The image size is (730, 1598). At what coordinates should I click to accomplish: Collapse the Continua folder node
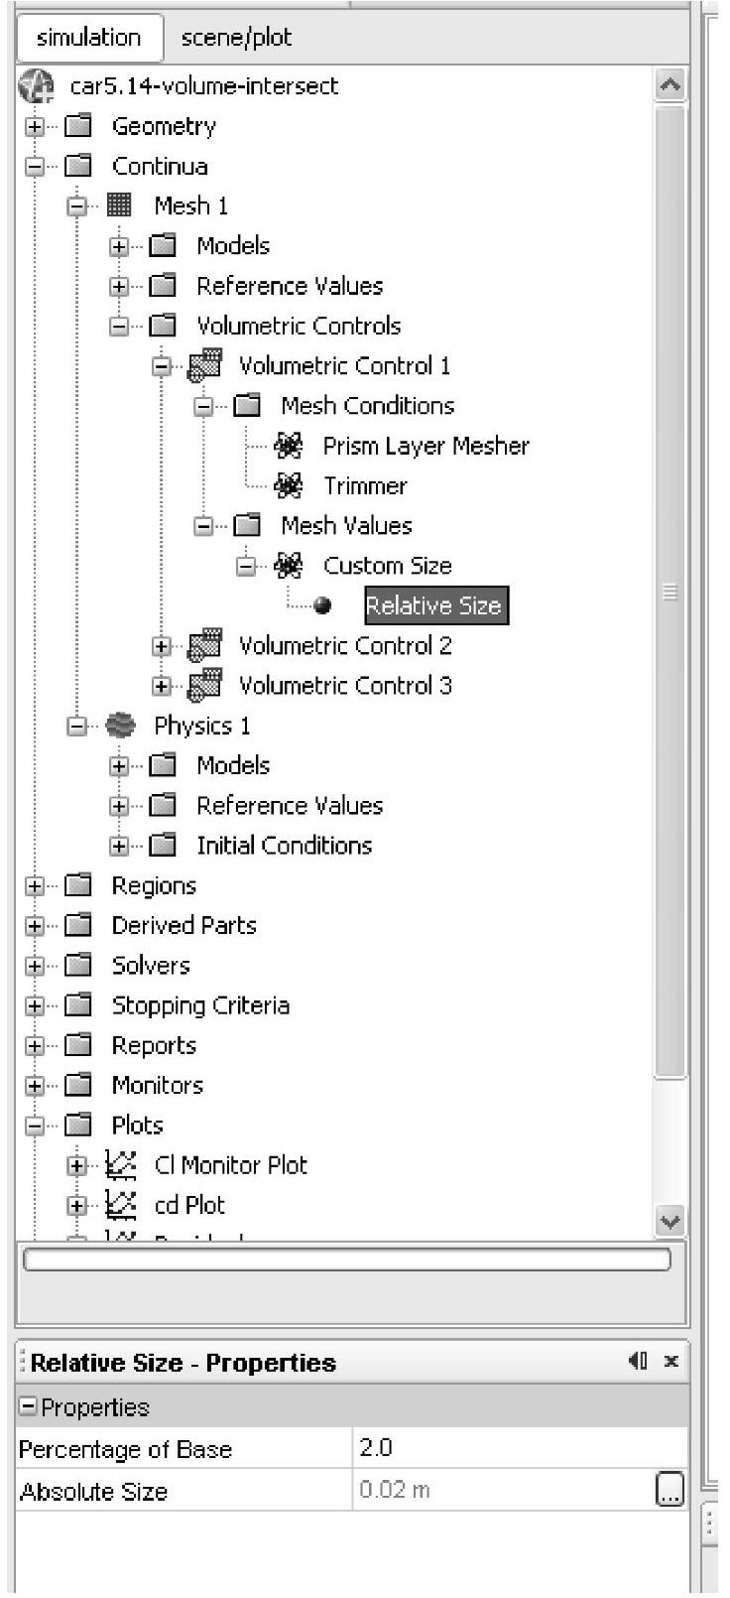(x=36, y=167)
